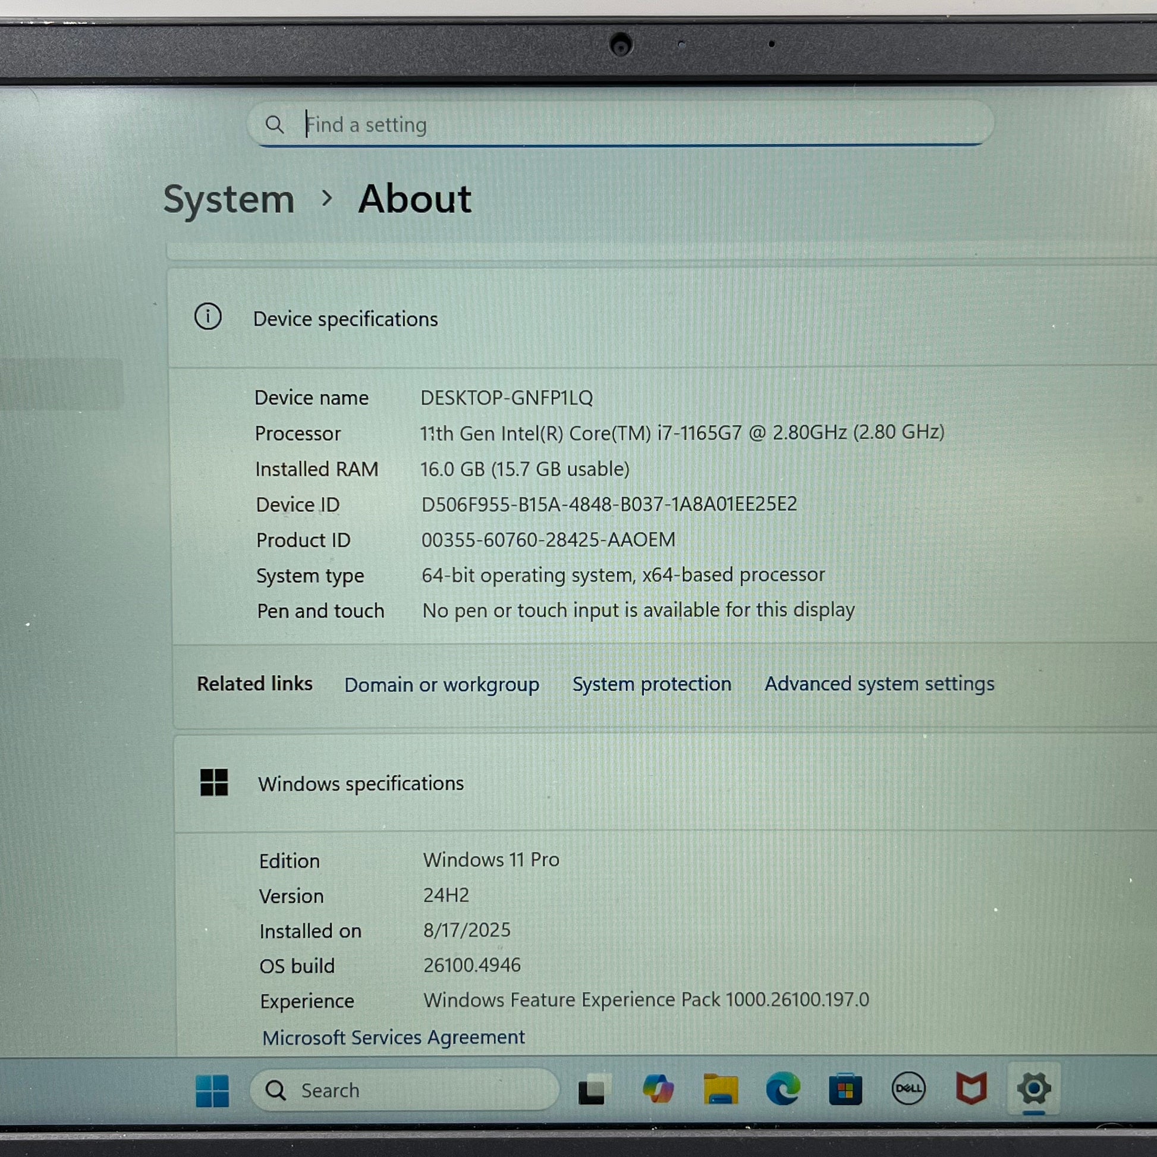Select the No pen or touch input text
This screenshot has height=1157, width=1157.
tap(639, 610)
